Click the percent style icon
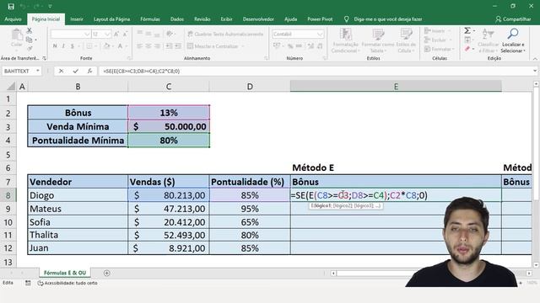The image size is (540, 303). click(x=290, y=46)
